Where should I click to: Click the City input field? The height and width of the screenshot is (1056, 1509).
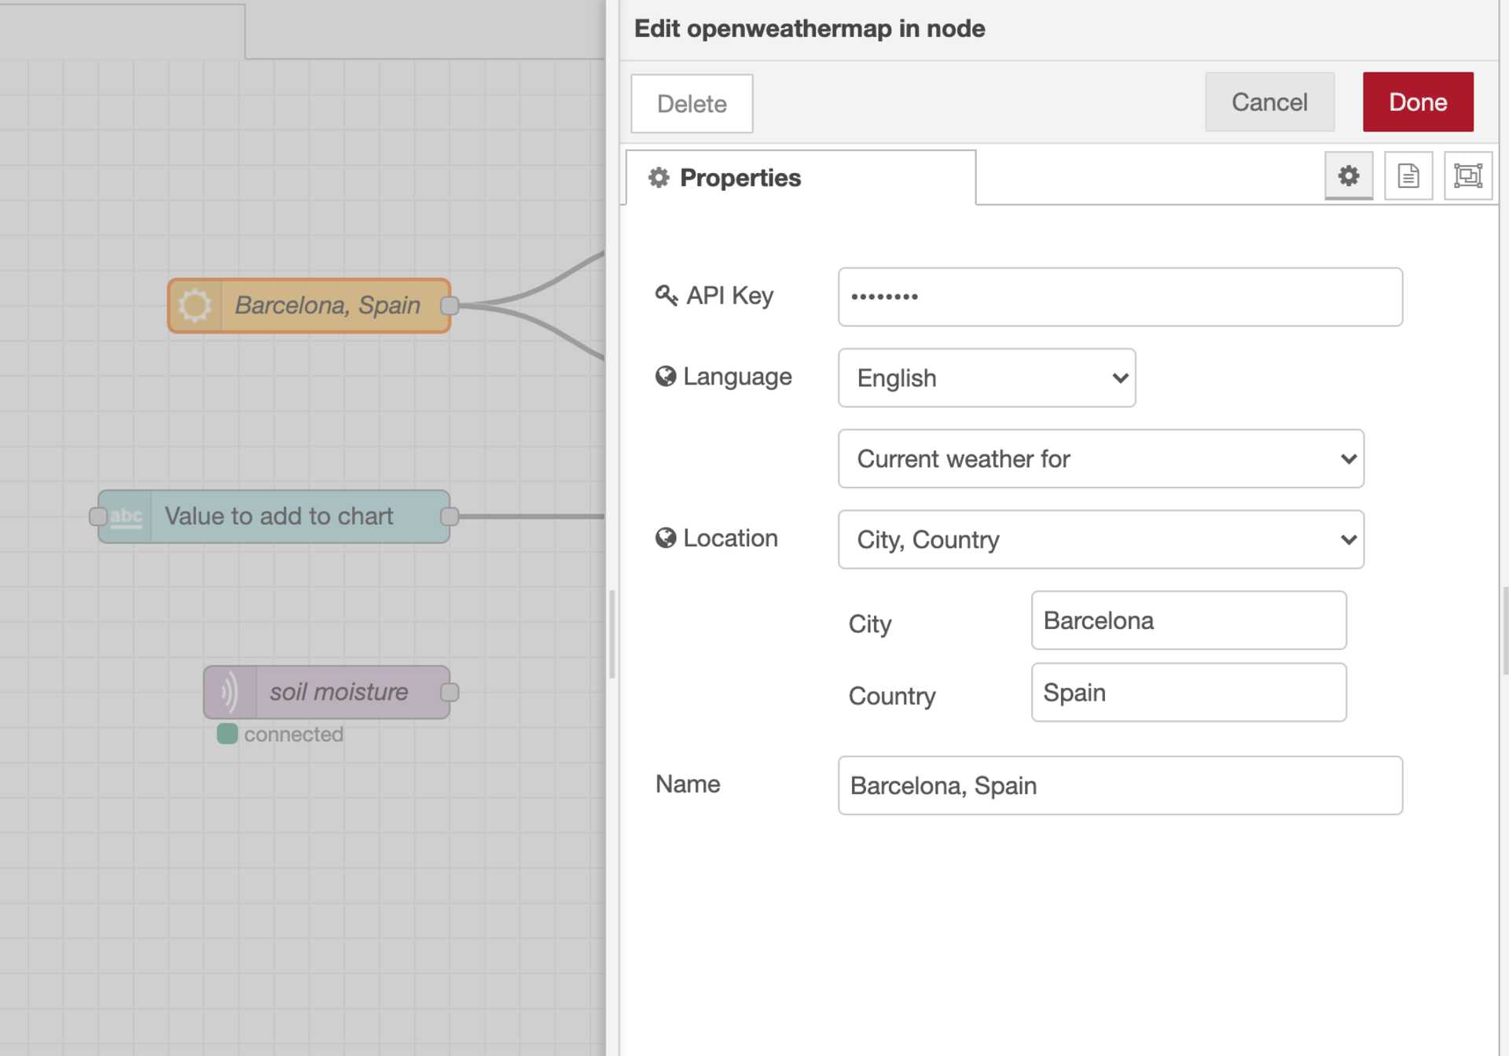click(x=1188, y=620)
